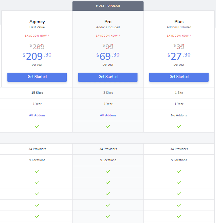Click the checkmark below Agency's All Addons
Image resolution: width=216 pixels, height=223 pixels.
click(37, 126)
